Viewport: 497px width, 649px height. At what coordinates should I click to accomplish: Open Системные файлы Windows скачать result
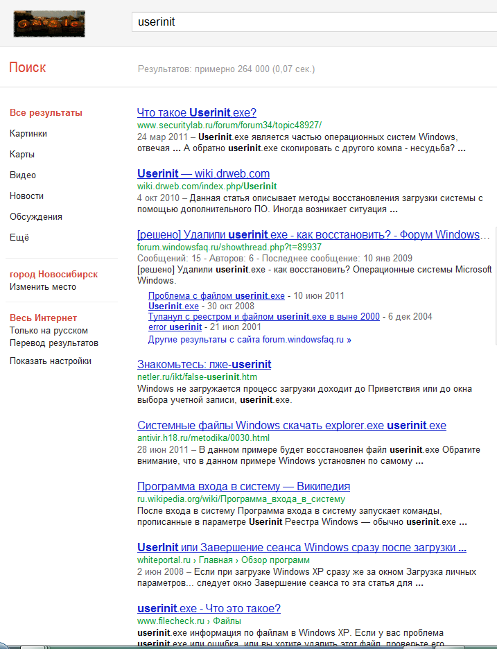tap(292, 425)
